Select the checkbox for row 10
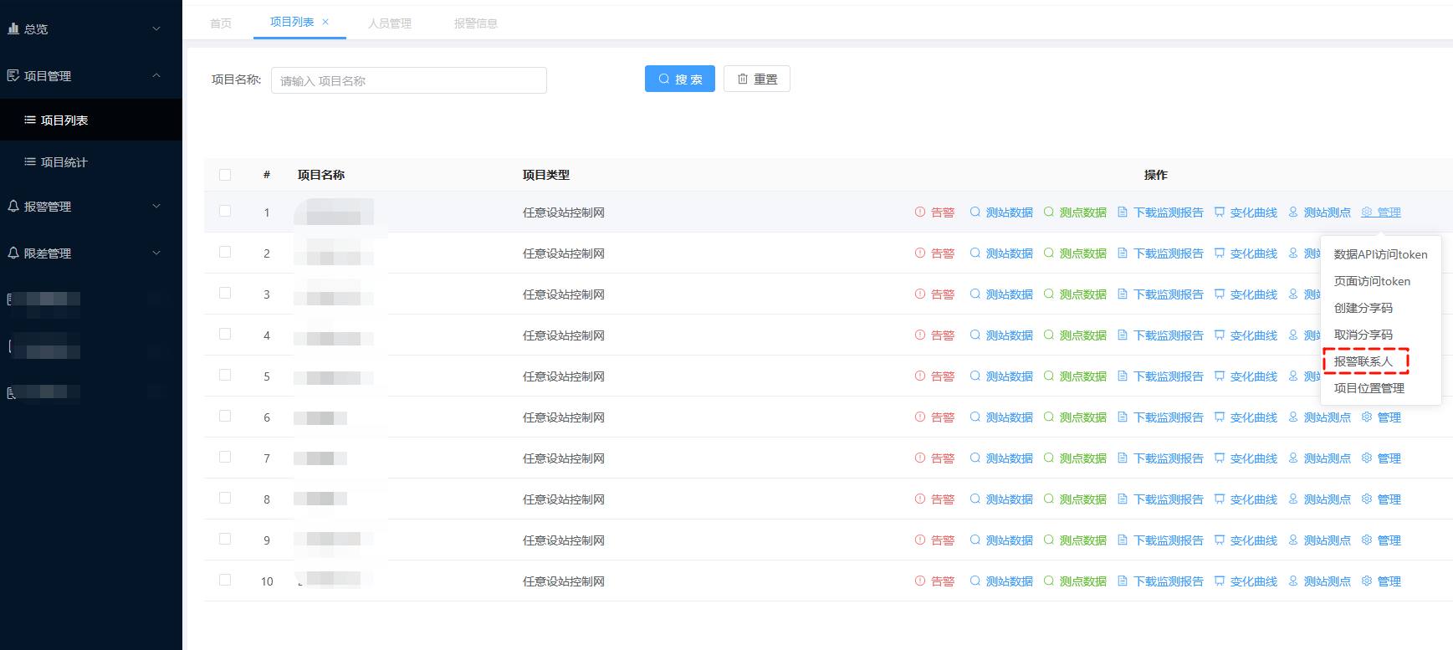Image resolution: width=1453 pixels, height=650 pixels. click(225, 581)
